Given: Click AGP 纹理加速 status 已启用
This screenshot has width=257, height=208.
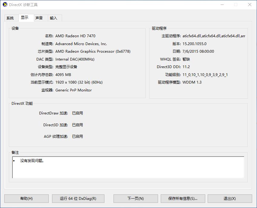Looking at the screenshot, I should click(77, 136).
